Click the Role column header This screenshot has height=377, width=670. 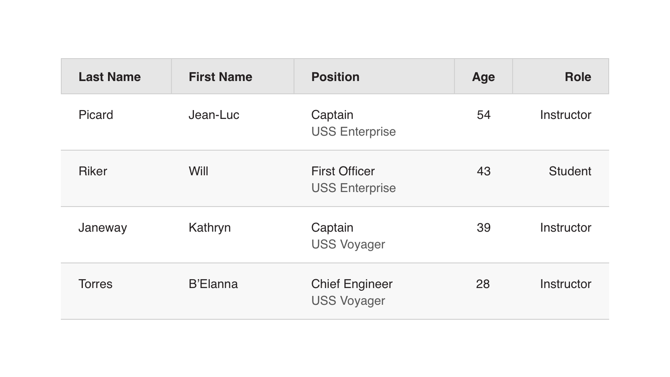pos(577,77)
